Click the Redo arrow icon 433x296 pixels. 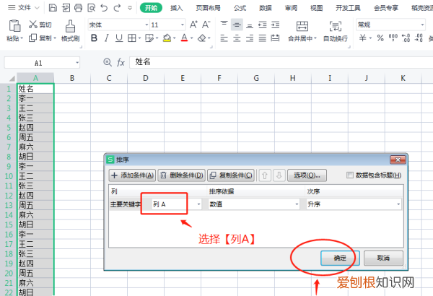(x=117, y=8)
